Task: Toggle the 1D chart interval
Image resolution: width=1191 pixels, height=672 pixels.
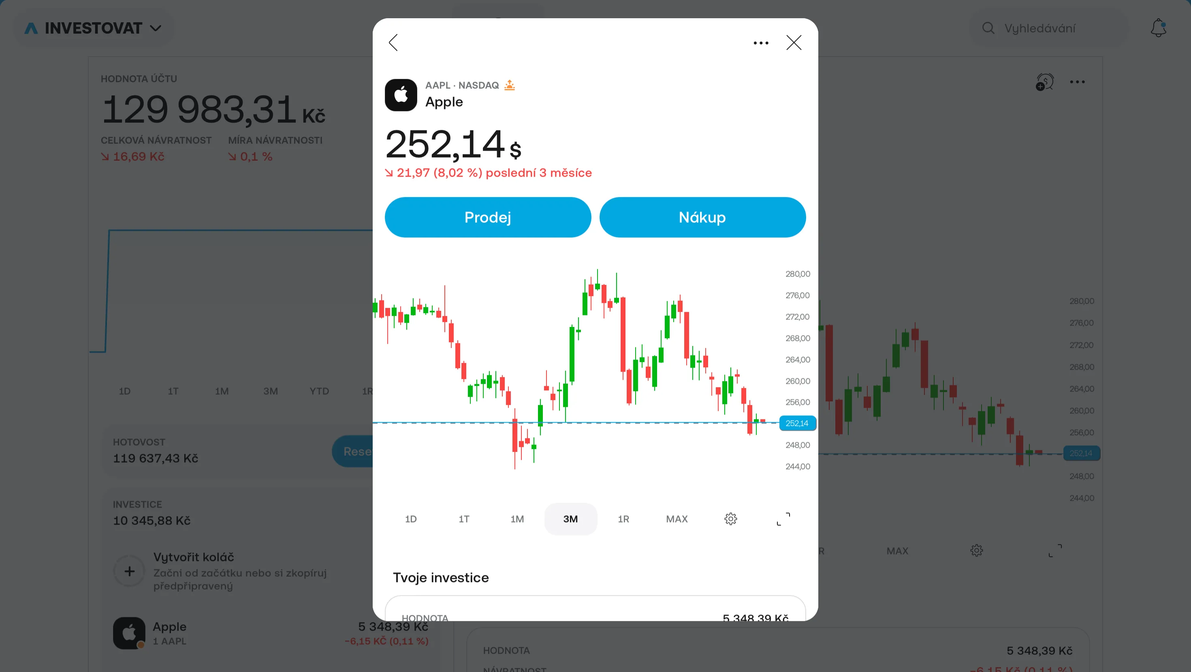Action: tap(410, 519)
